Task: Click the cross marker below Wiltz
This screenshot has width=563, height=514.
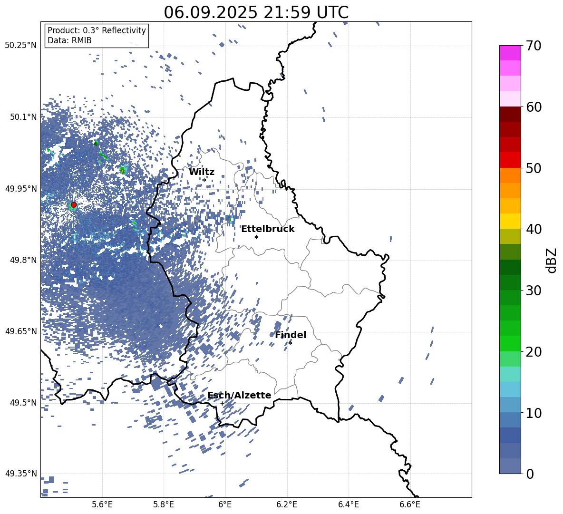Action: coord(204,180)
